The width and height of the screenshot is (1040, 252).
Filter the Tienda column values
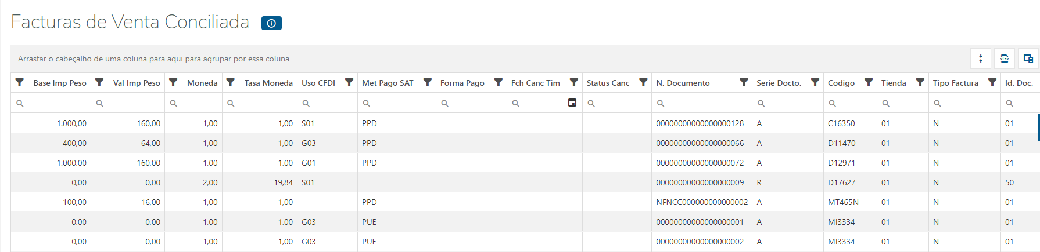(920, 82)
